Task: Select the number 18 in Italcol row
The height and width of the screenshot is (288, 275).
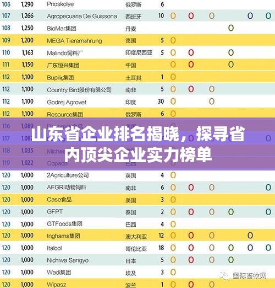Action: click(x=161, y=248)
